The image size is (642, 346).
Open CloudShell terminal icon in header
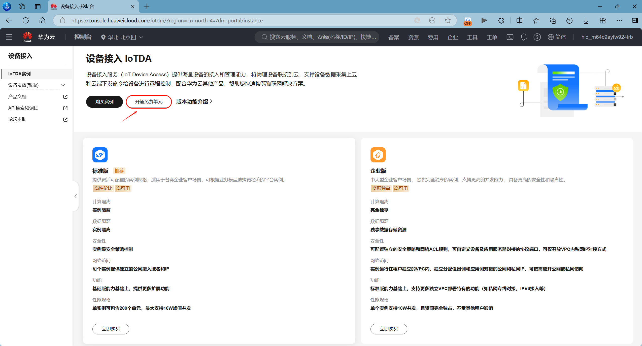click(510, 37)
